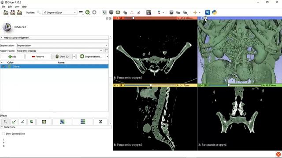Click the Load Data toolbar icon
The height and width of the screenshot is (158, 282).
point(6,12)
